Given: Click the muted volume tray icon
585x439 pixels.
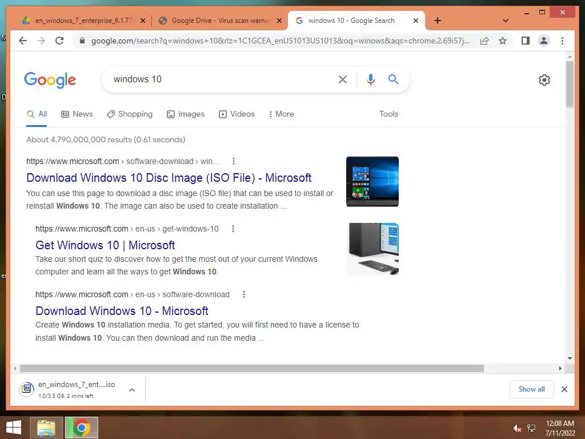Looking at the screenshot, I should (x=516, y=428).
